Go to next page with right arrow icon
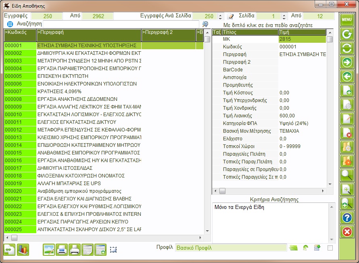The height and width of the screenshot is (263, 359). 346,62
